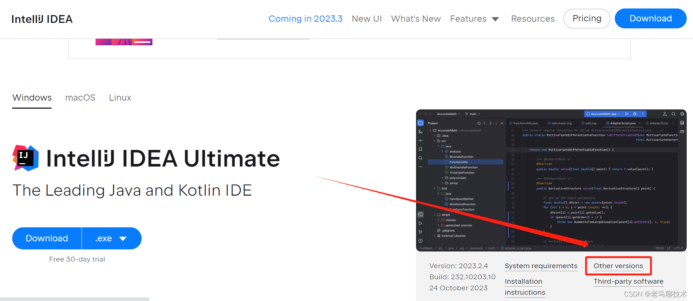This screenshot has width=693, height=301.
Task: Expand the polynomials folder in project tree
Action: [443, 178]
